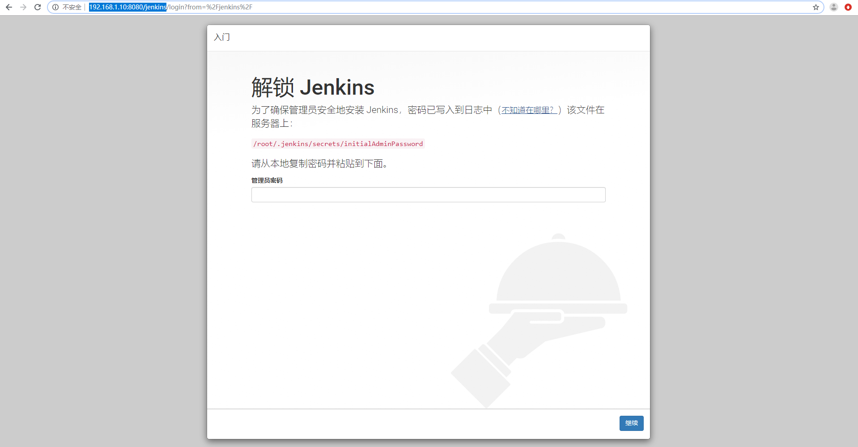
Task: Click the 请从本地复制密码并粘贴到下面 text line
Action: 319,163
